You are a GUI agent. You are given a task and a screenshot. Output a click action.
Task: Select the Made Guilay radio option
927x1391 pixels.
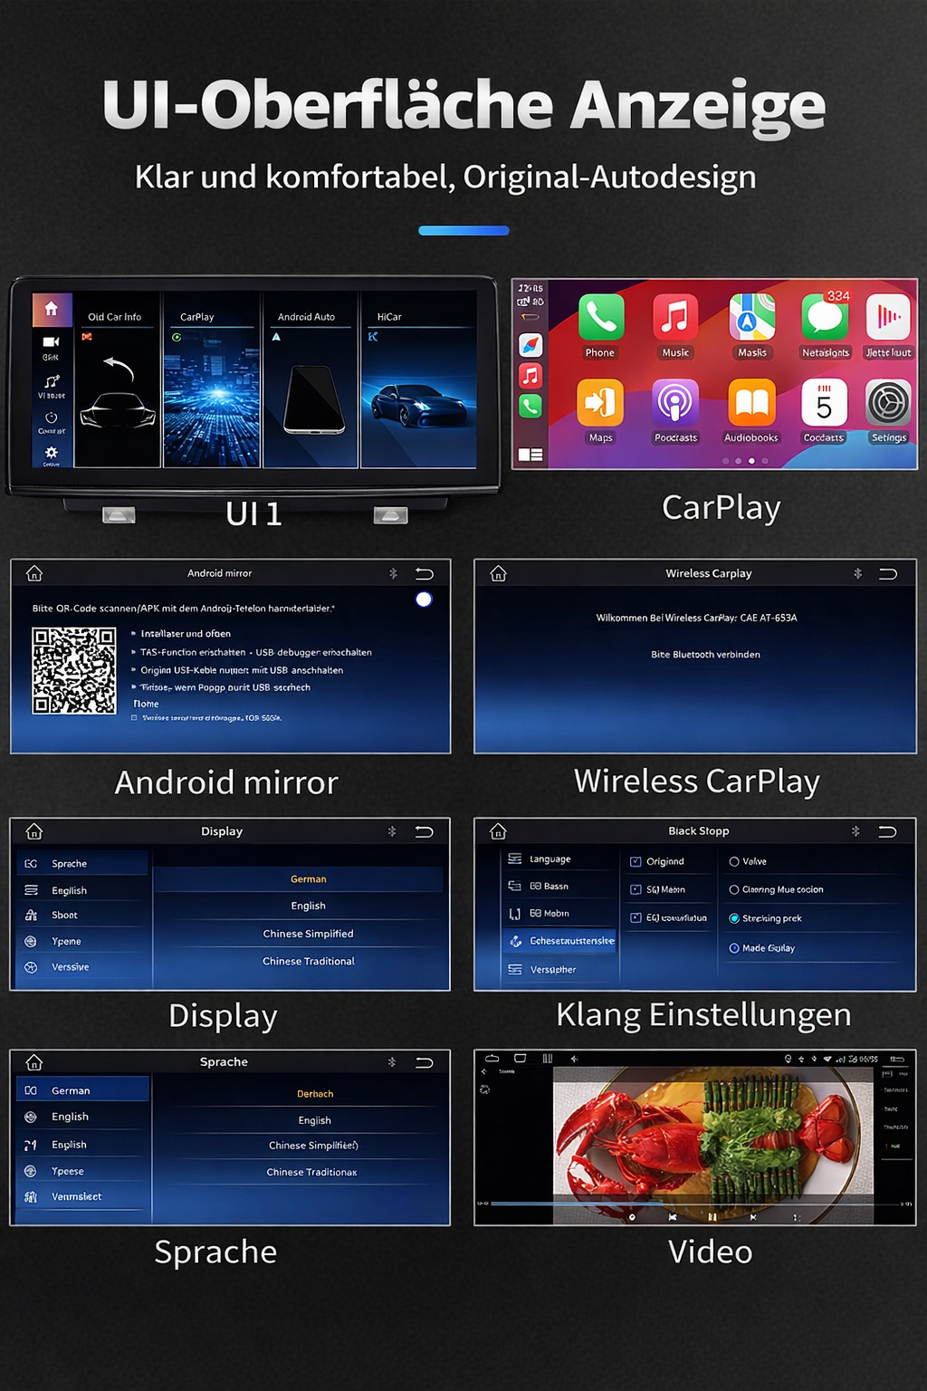[734, 948]
